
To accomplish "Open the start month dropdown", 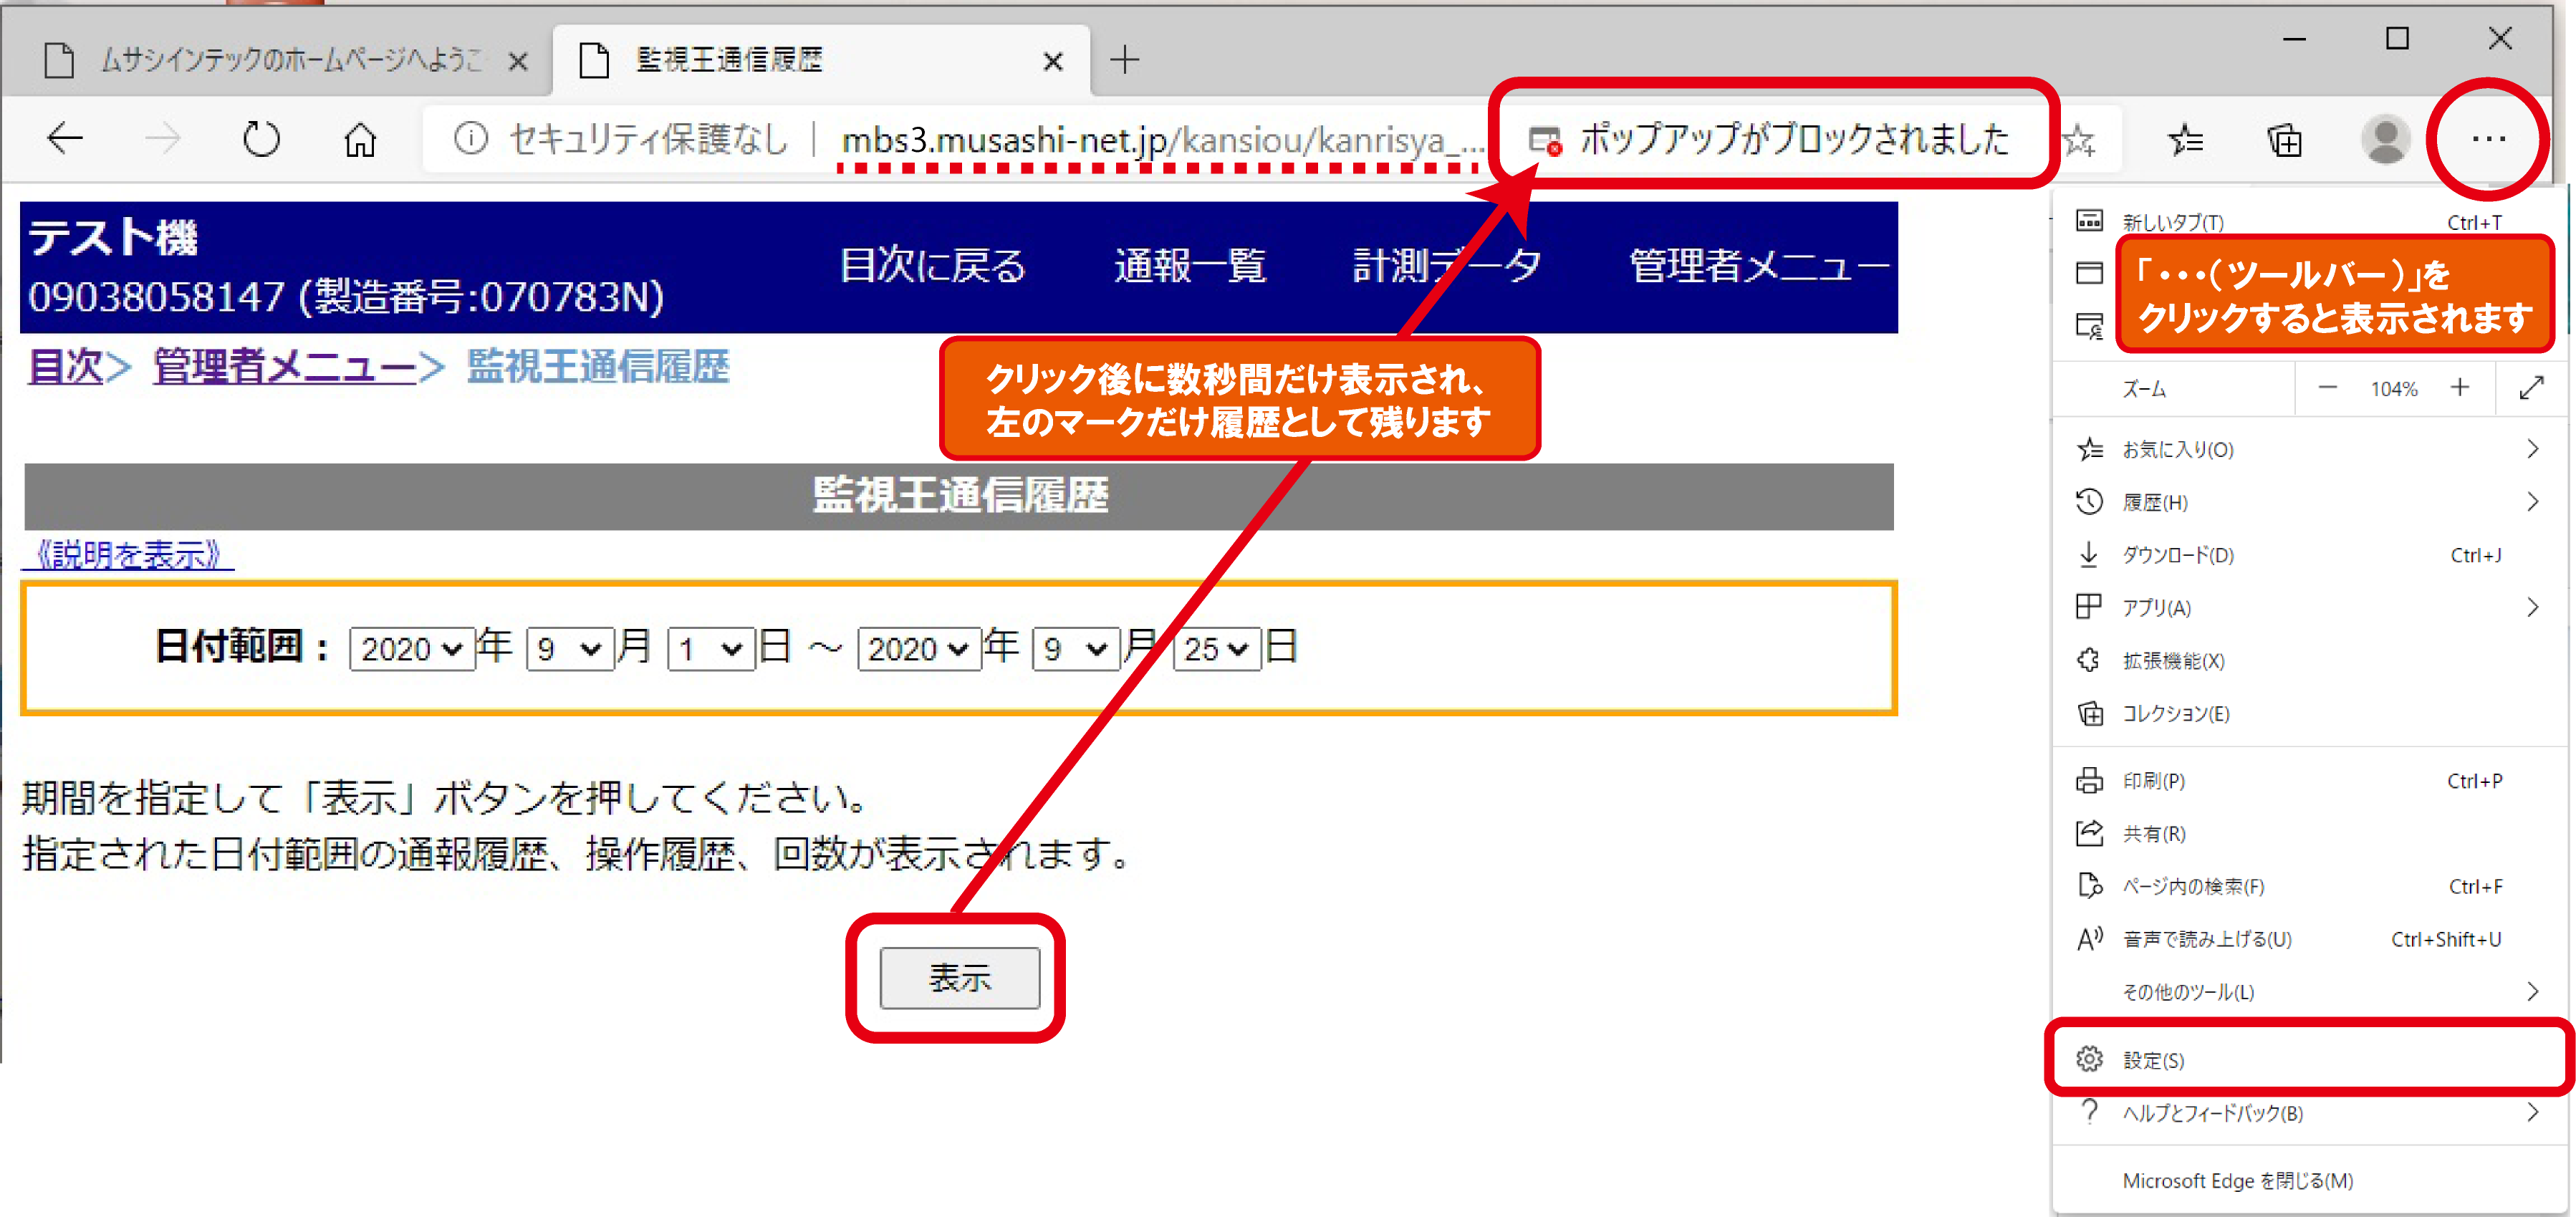I will [x=569, y=649].
